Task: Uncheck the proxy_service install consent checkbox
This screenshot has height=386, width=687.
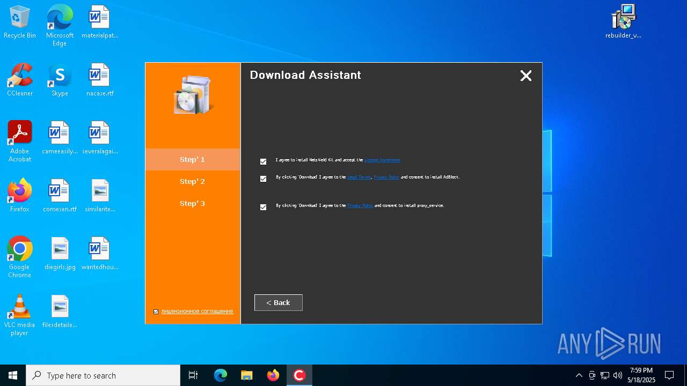Action: [263, 207]
